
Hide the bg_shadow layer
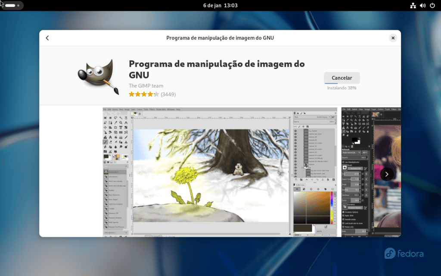tap(295, 131)
